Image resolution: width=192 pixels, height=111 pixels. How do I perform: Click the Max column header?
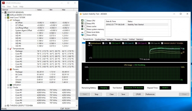pos(67,10)
